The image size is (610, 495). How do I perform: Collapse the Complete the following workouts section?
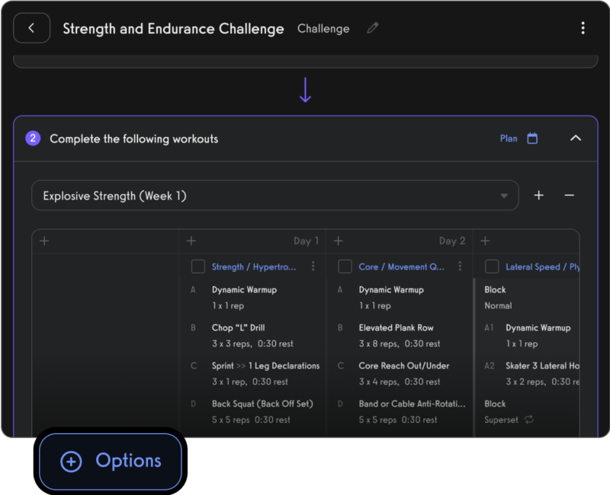tap(576, 139)
